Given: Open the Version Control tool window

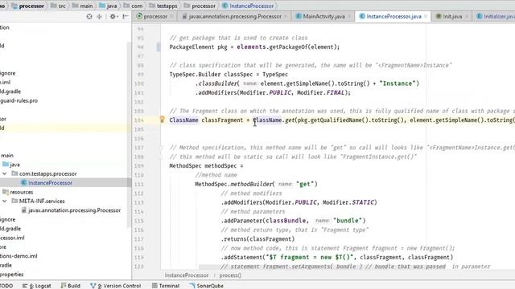Looking at the screenshot, I should (x=115, y=286).
